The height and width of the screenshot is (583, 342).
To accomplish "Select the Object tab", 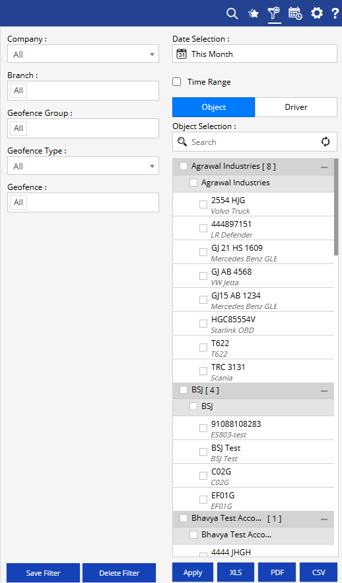I will pos(214,107).
